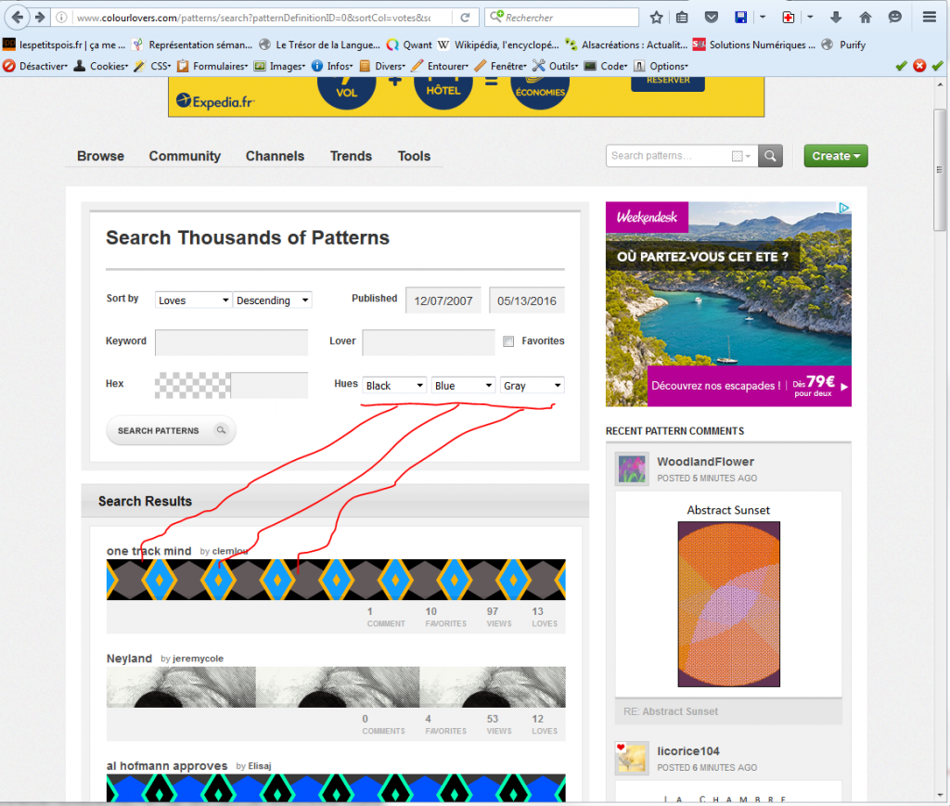This screenshot has height=806, width=950.
Task: Enable the Favorites checkbox
Action: (508, 341)
